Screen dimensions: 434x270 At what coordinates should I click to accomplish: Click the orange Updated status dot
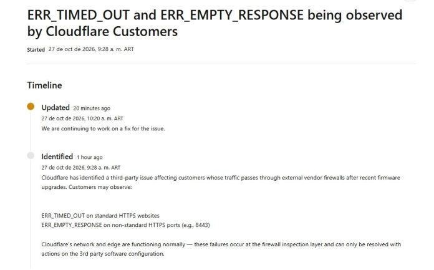coord(31,107)
